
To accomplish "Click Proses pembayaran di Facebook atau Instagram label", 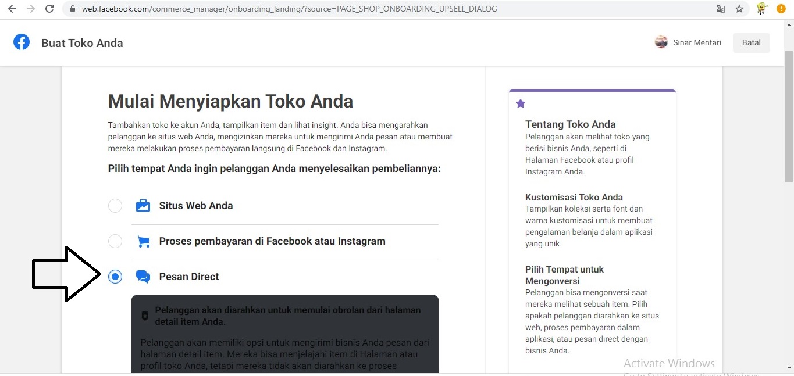I will coord(272,241).
